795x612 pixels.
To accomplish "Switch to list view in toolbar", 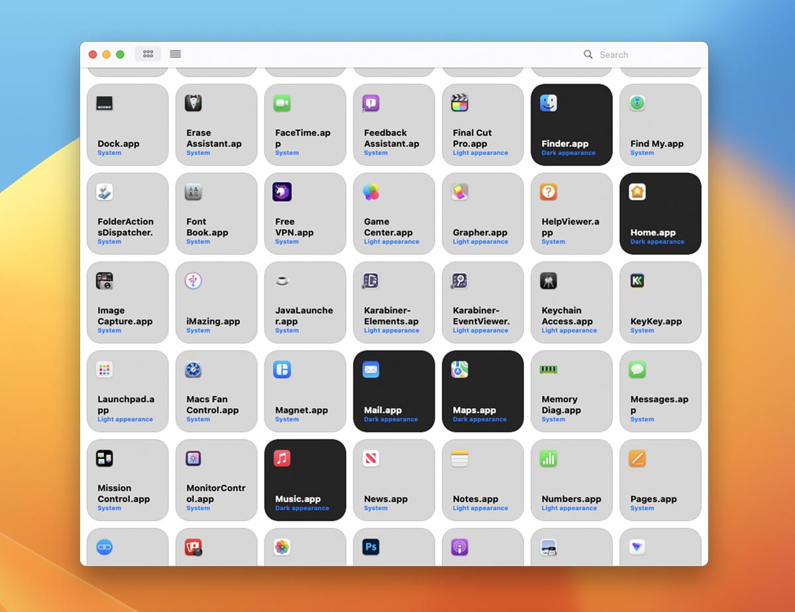I will pos(176,54).
